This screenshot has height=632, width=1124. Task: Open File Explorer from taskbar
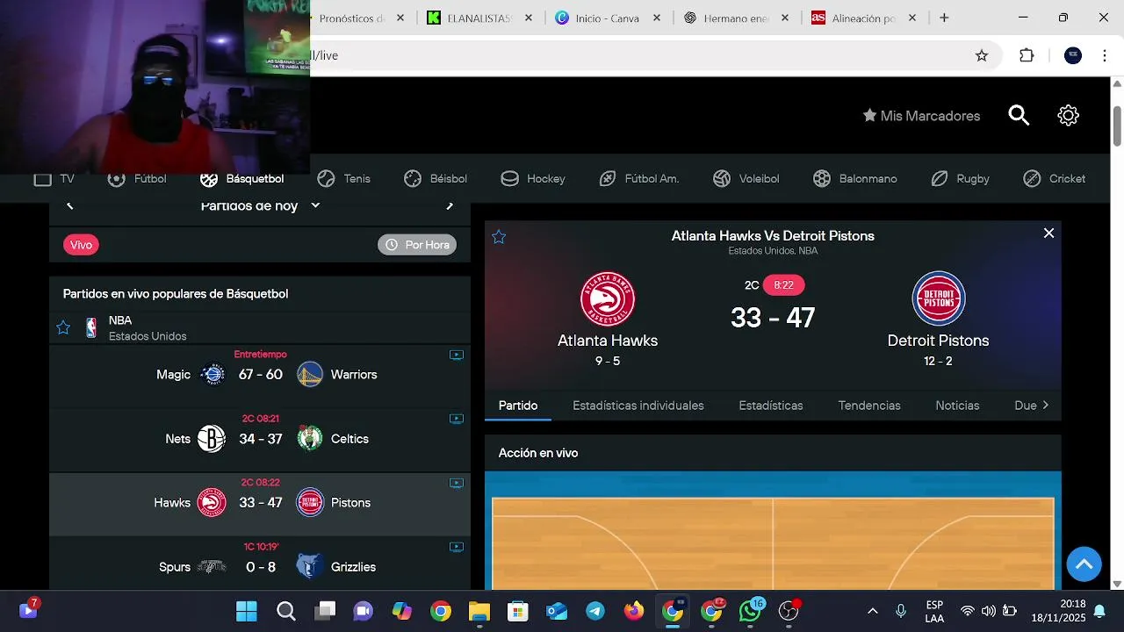(479, 611)
